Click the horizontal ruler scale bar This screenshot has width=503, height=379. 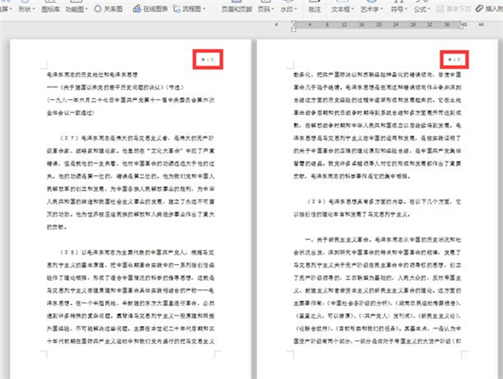tap(377, 24)
